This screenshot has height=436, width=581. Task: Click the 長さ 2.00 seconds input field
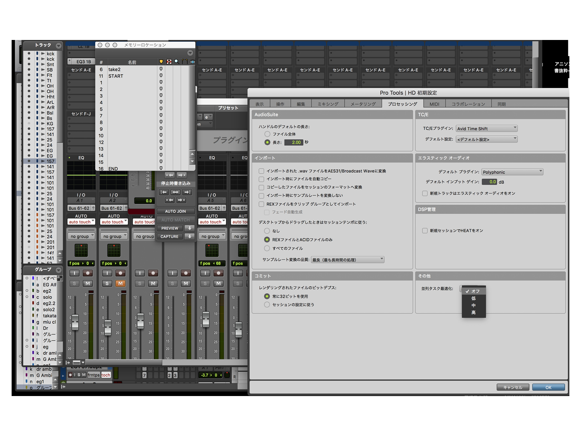[x=294, y=142]
